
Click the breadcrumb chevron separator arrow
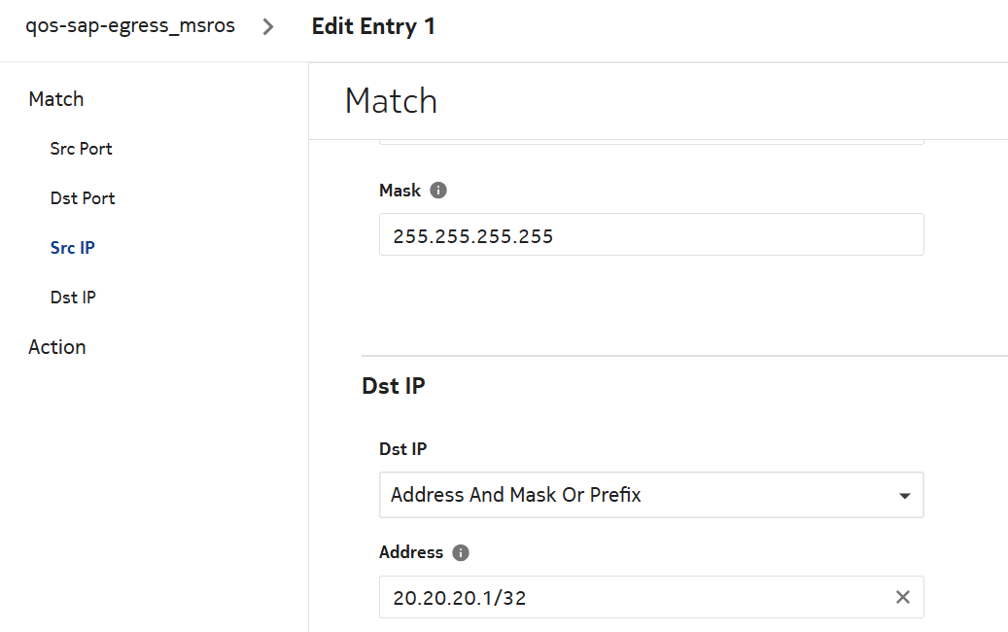coord(269,27)
